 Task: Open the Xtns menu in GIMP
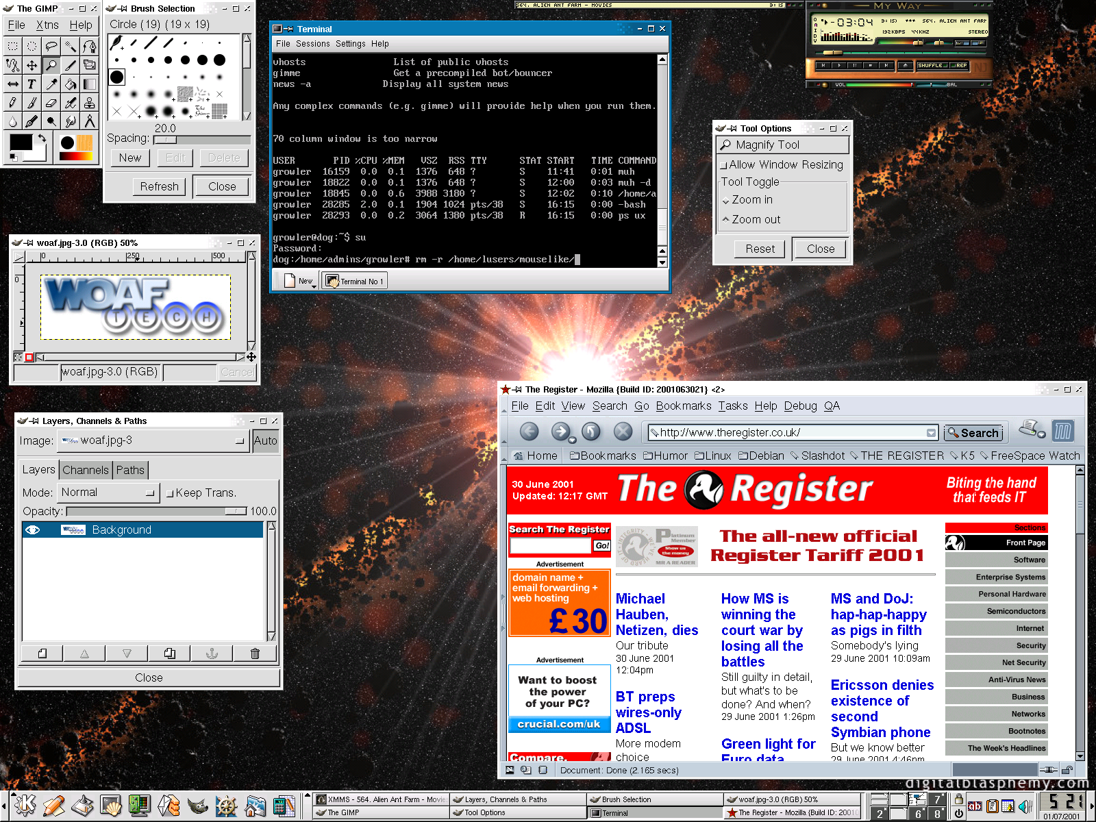[47, 25]
